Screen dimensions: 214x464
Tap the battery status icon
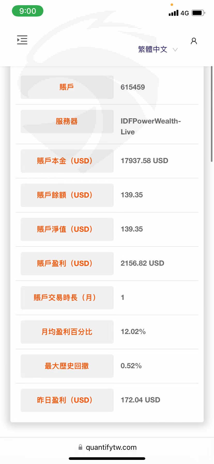coord(198,13)
